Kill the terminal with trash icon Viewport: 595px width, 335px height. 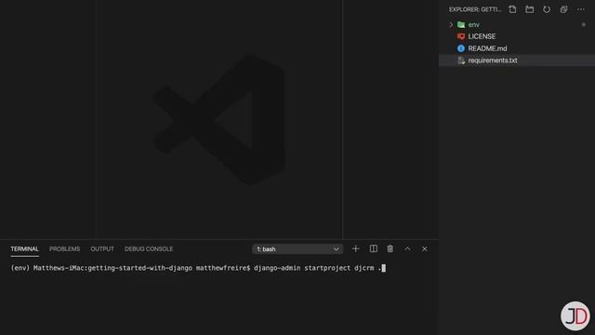pos(390,248)
